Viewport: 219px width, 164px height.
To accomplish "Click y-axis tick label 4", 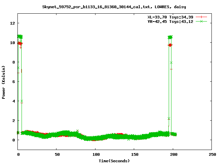I will pyautogui.click(x=14, y=101).
